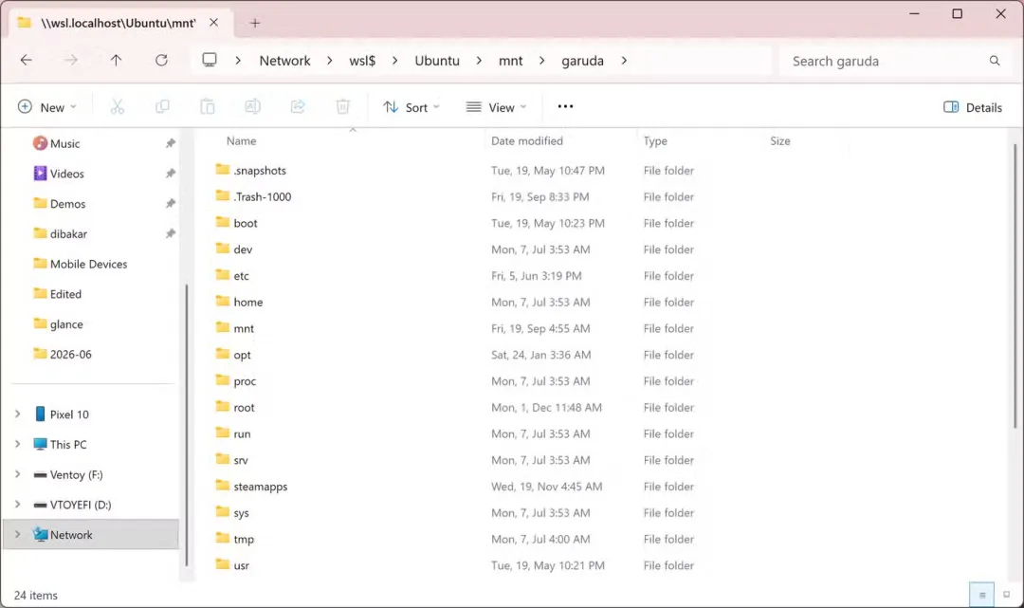Expand Network tree node
The height and width of the screenshot is (608, 1024).
pos(18,534)
